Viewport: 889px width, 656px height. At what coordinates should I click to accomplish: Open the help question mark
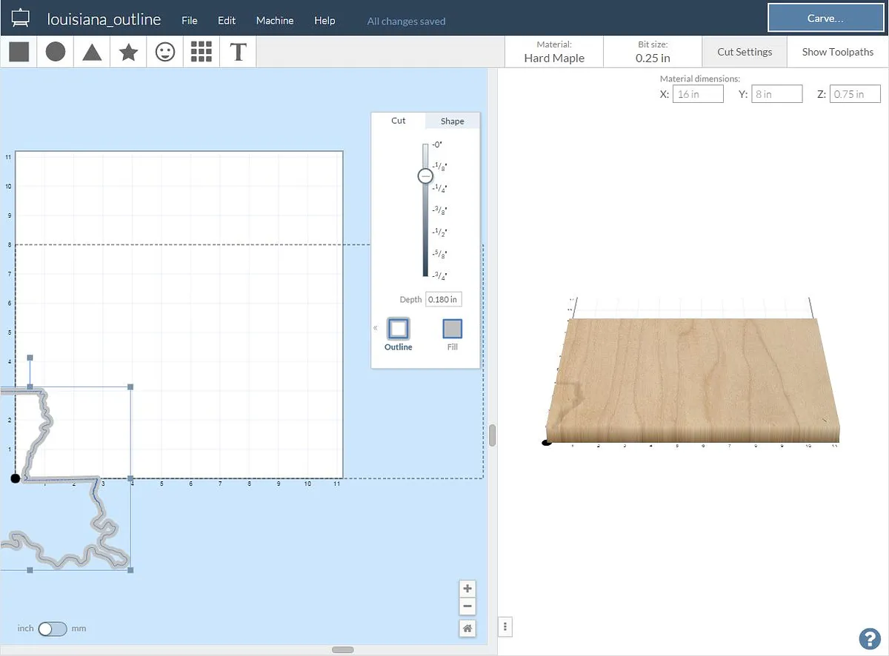tap(868, 638)
